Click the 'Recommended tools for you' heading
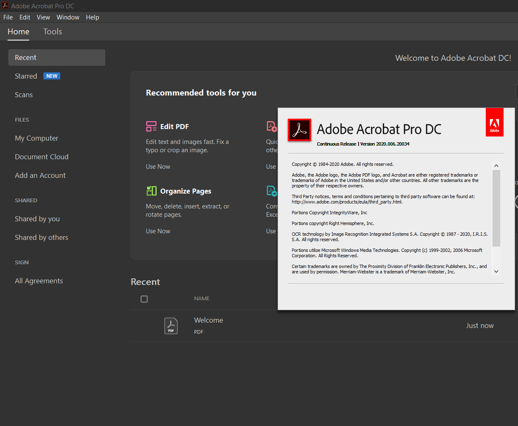 (201, 93)
